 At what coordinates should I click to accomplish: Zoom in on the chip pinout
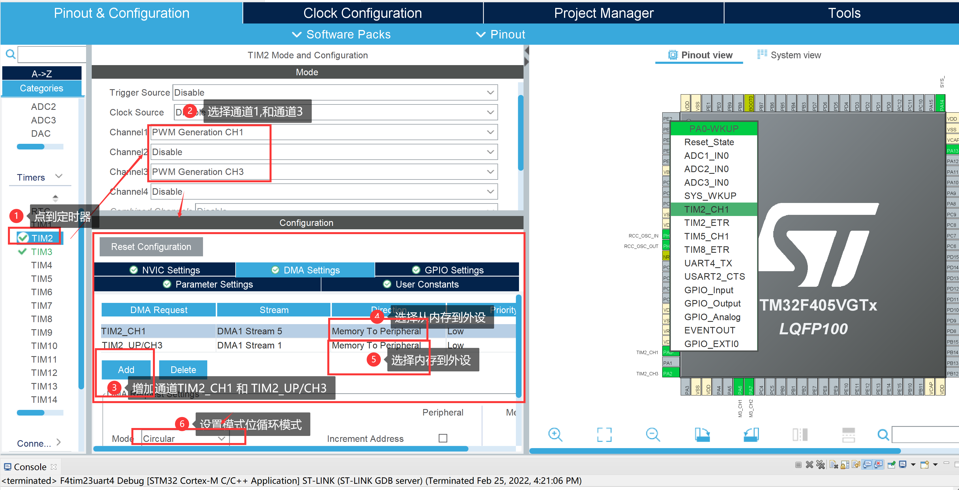tap(555, 435)
